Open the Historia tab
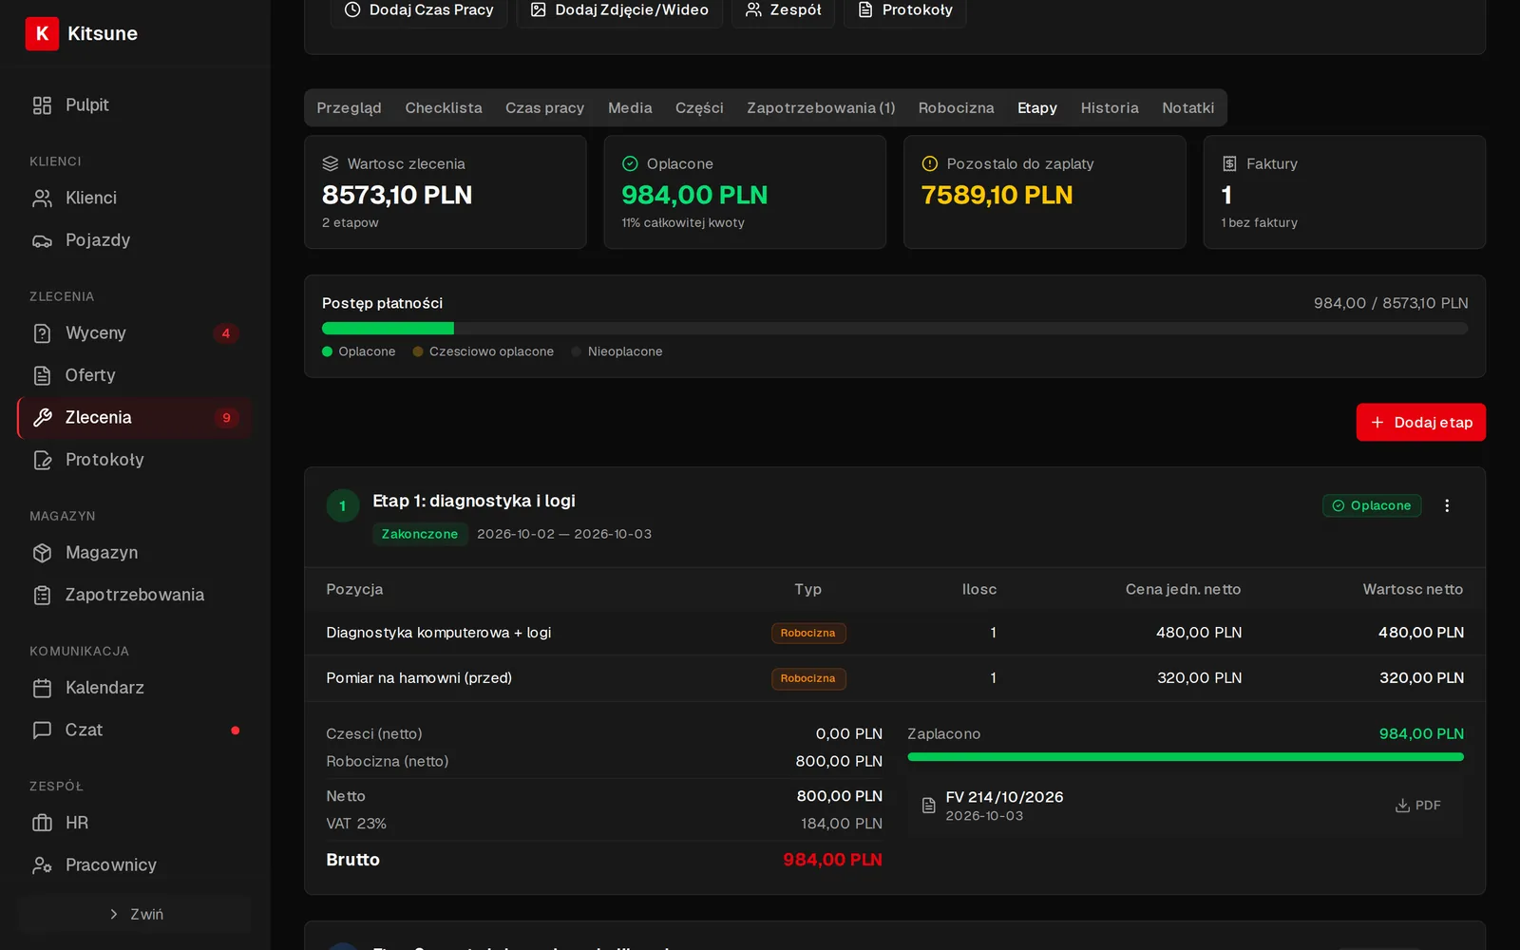Screen dimensions: 1520x950 [x=1110, y=108]
